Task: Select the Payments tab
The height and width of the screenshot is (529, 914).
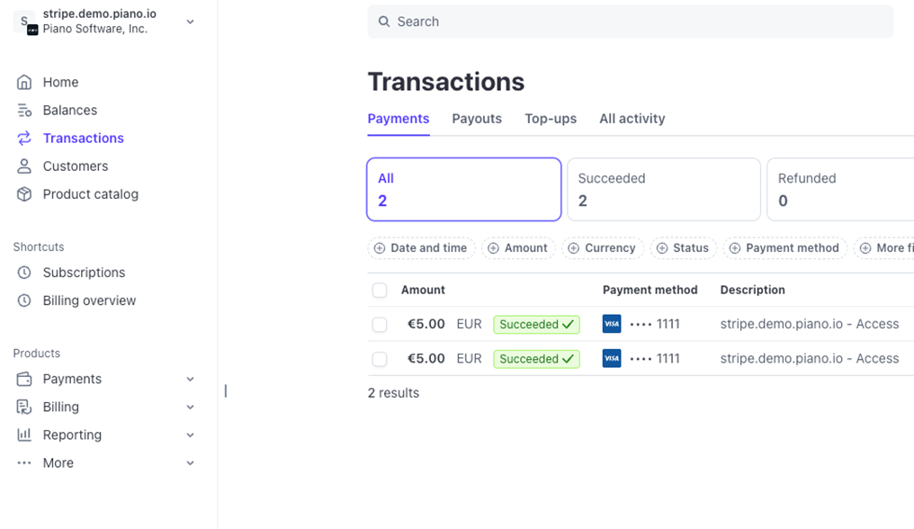Action: (399, 119)
